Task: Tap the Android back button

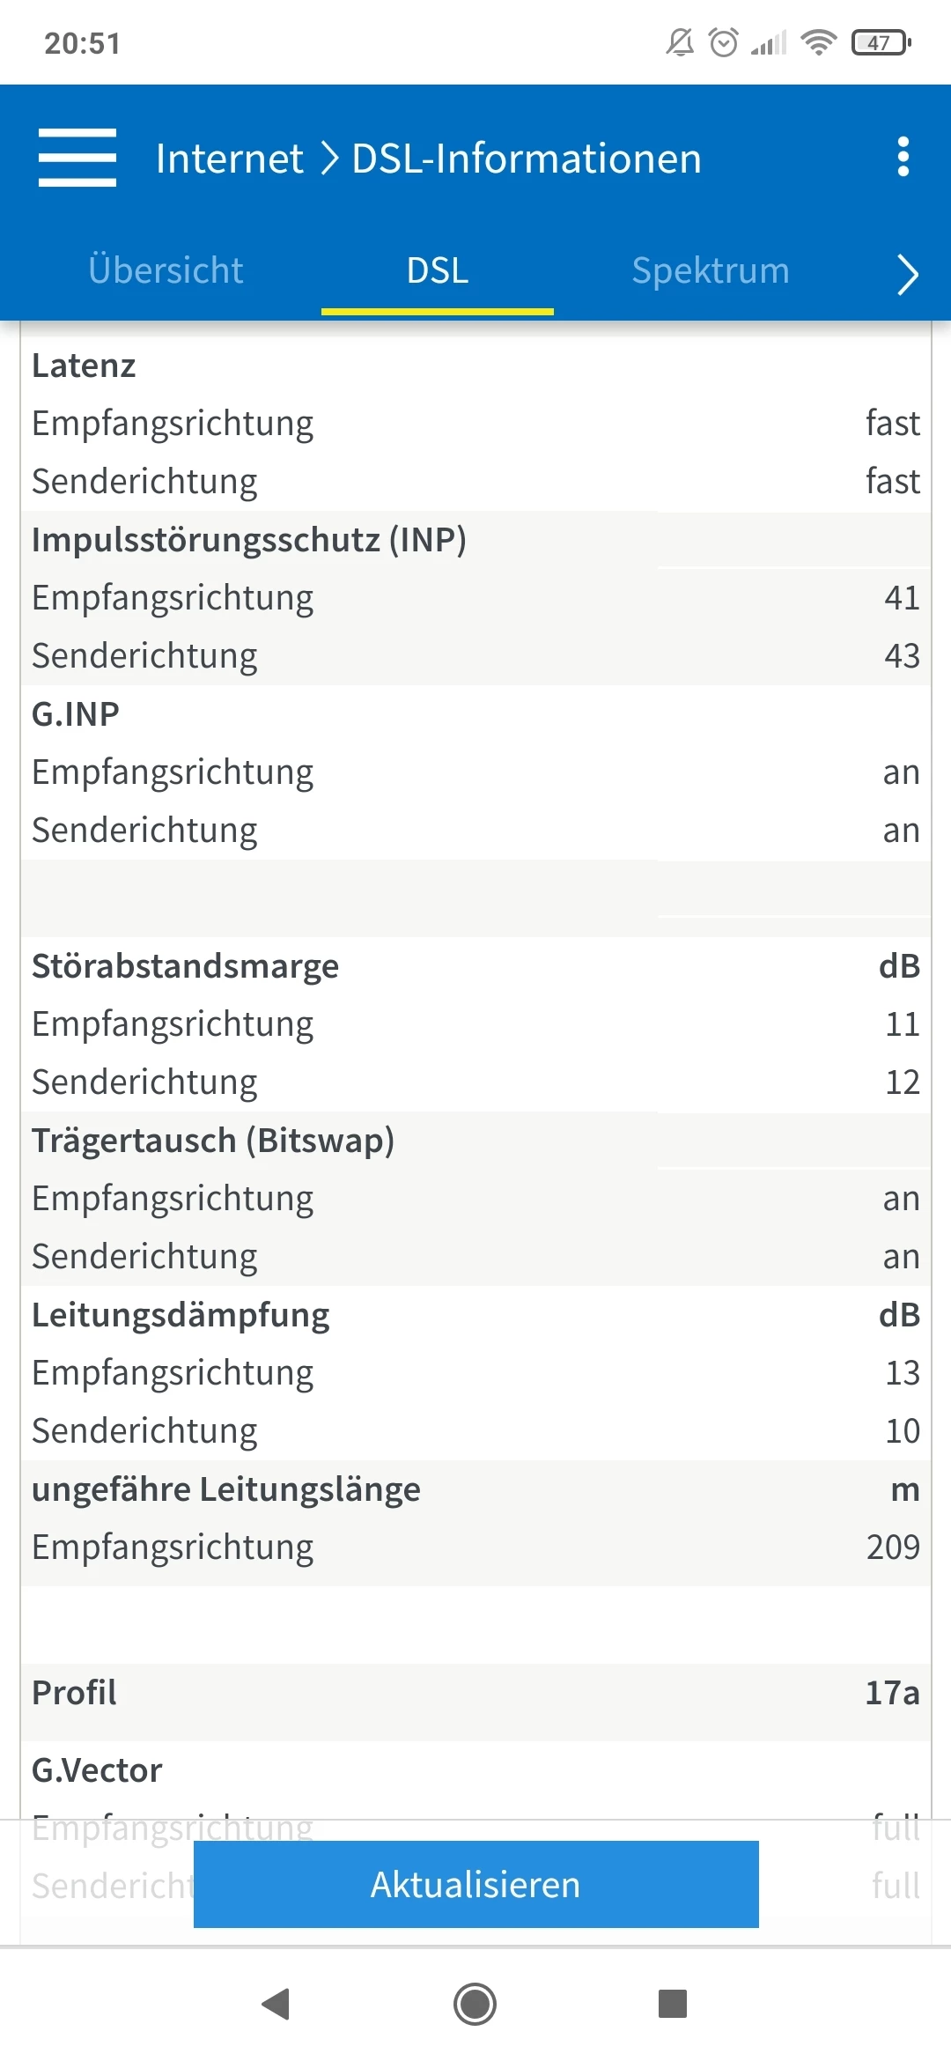Action: [x=276, y=2004]
